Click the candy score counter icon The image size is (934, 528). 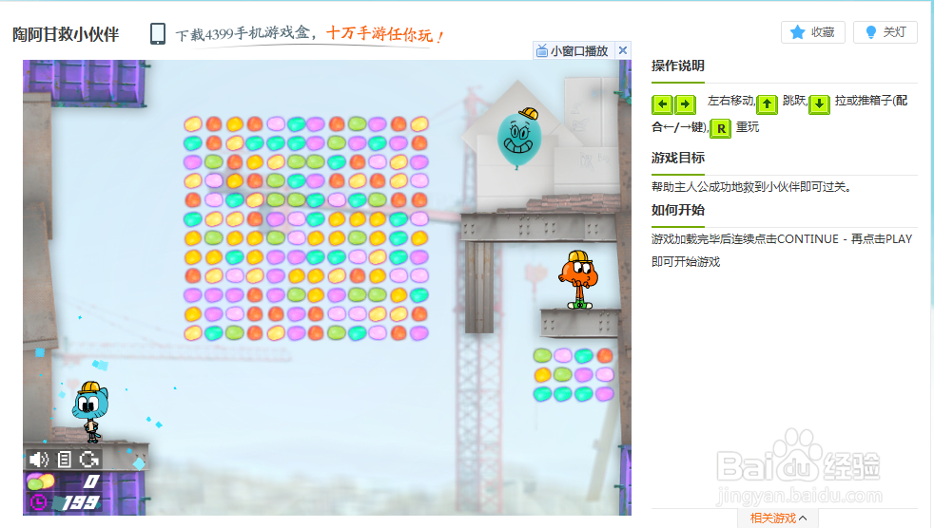40,481
